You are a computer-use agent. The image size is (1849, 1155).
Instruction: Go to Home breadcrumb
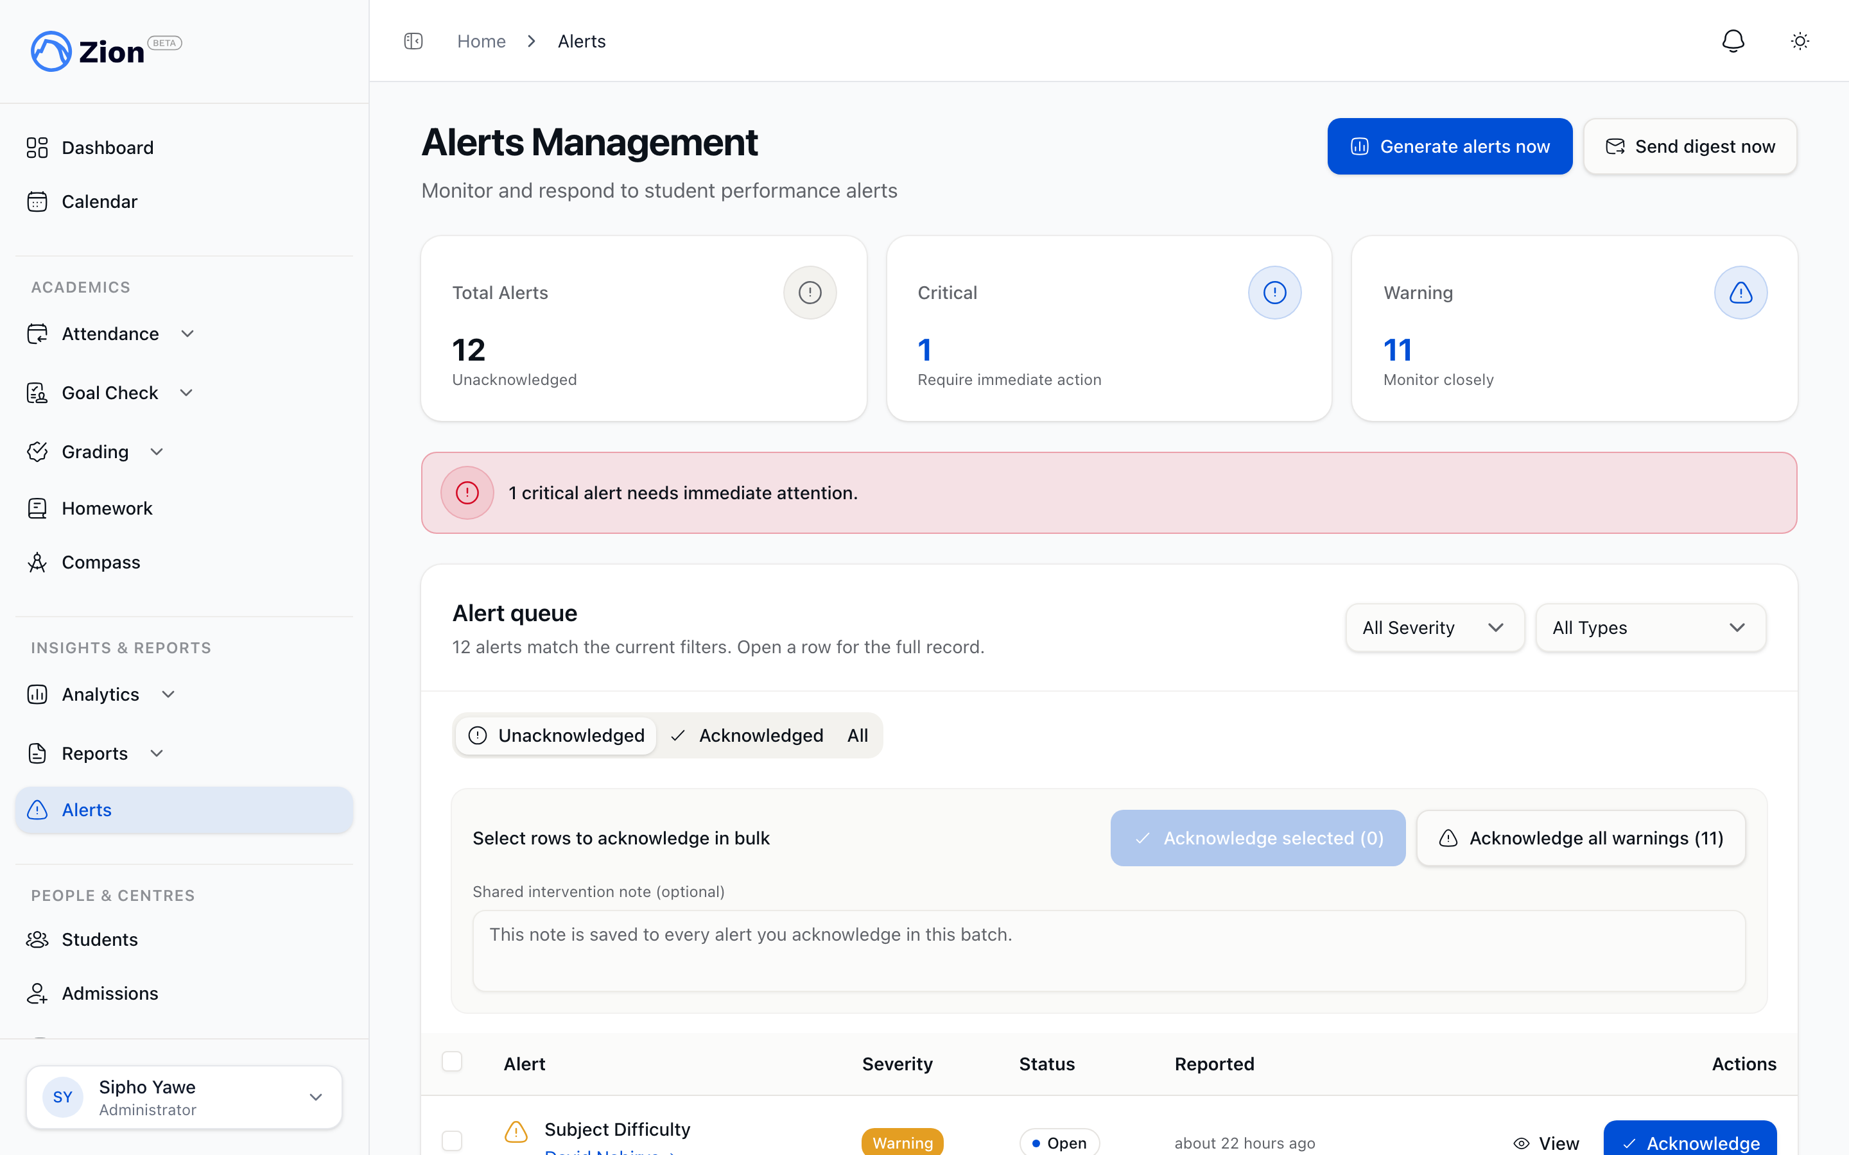pos(482,41)
